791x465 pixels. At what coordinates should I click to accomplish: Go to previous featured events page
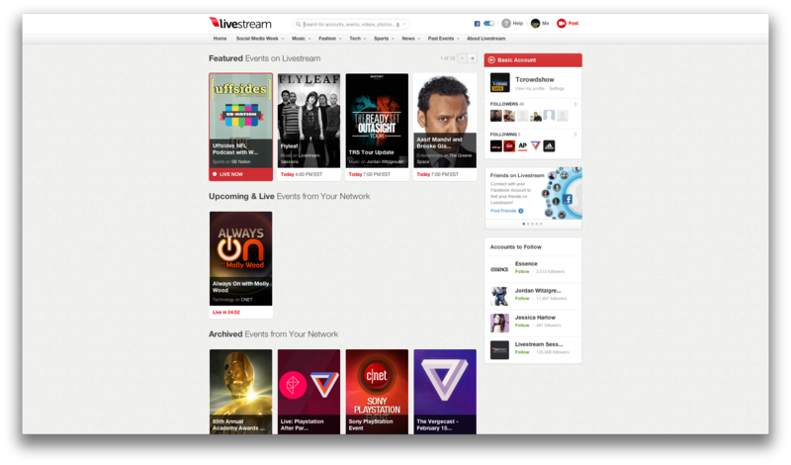click(462, 58)
